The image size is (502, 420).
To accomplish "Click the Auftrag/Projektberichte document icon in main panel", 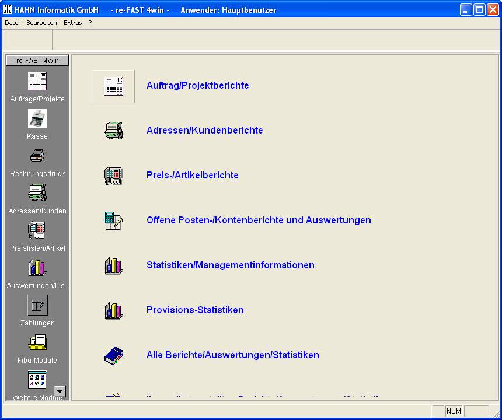I will pos(114,86).
